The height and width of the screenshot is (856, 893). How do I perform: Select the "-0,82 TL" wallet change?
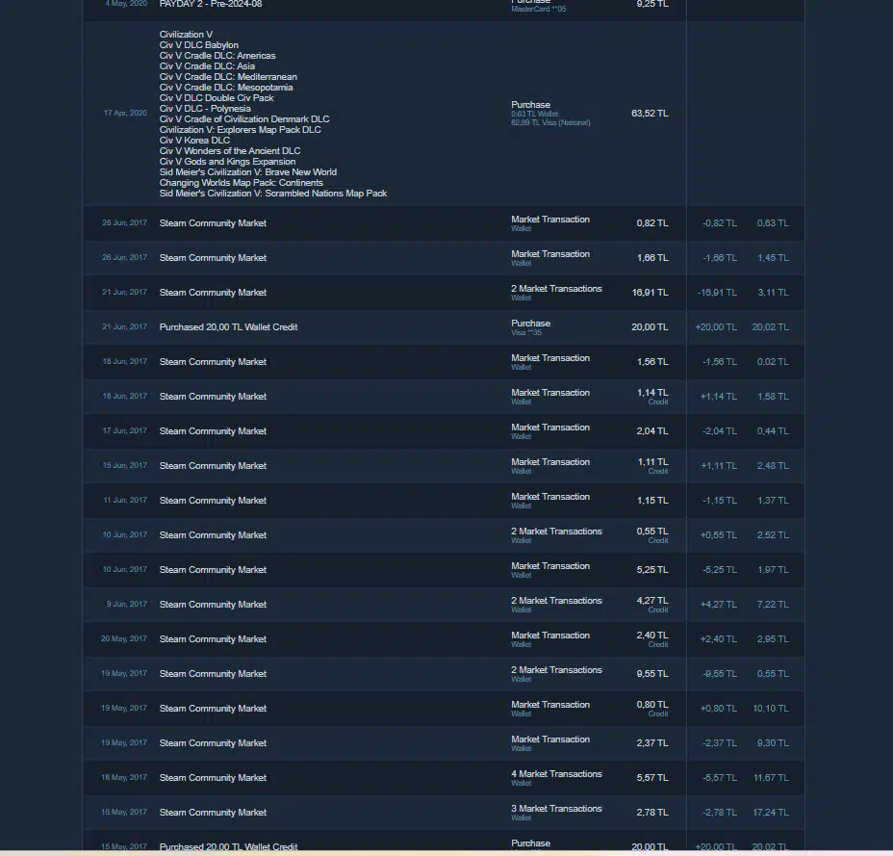coord(719,223)
